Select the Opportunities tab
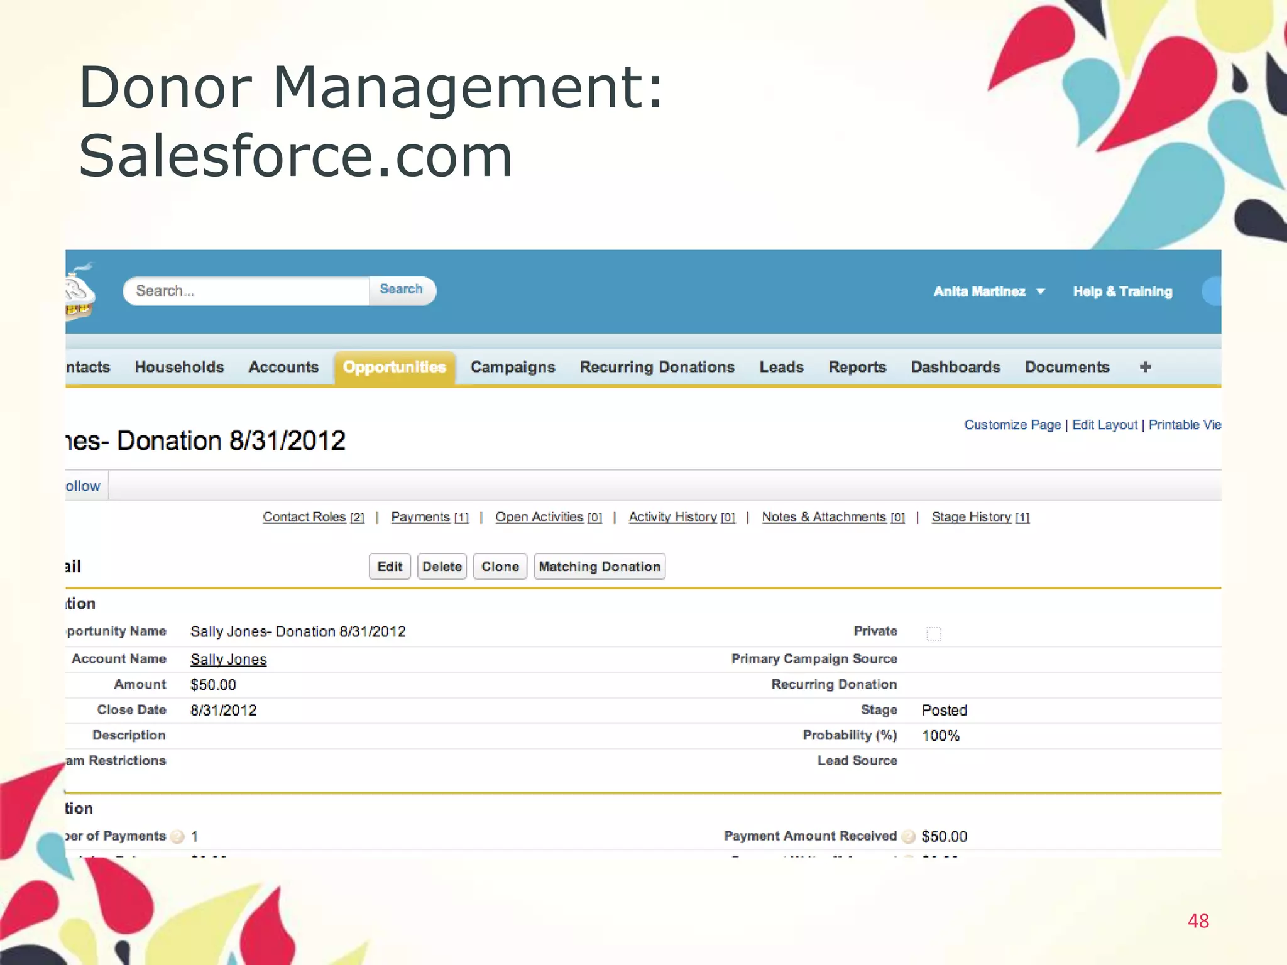The image size is (1287, 965). (x=395, y=368)
